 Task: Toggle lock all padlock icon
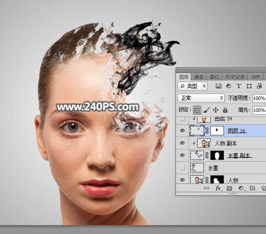tap(225, 110)
